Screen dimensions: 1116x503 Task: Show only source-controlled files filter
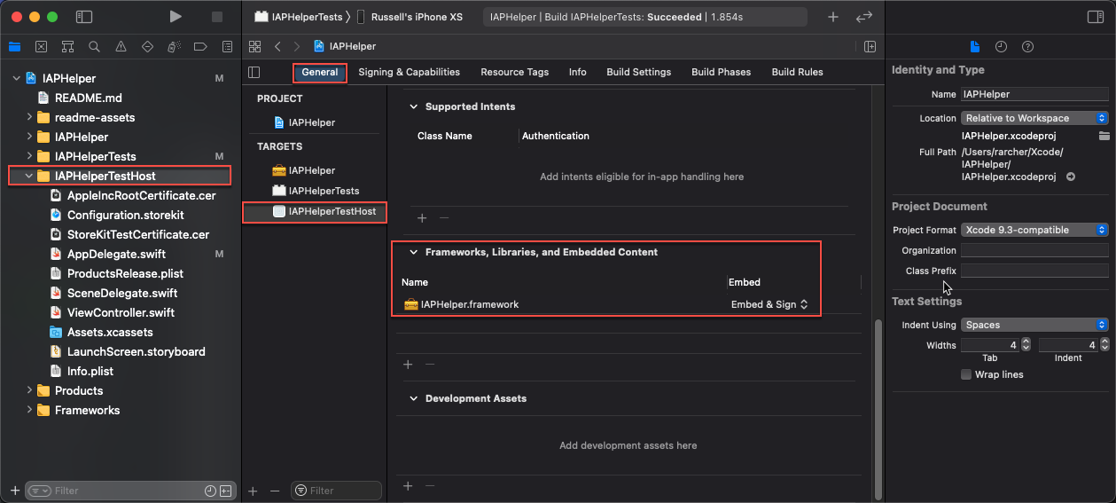pyautogui.click(x=226, y=491)
